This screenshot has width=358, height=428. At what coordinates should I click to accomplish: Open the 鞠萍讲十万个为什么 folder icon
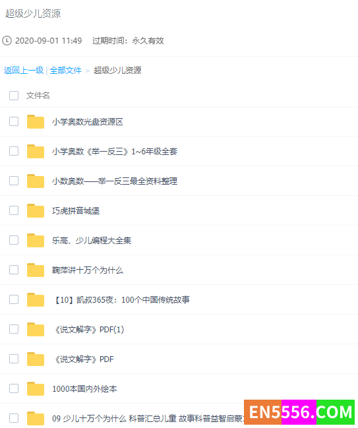pyautogui.click(x=36, y=270)
